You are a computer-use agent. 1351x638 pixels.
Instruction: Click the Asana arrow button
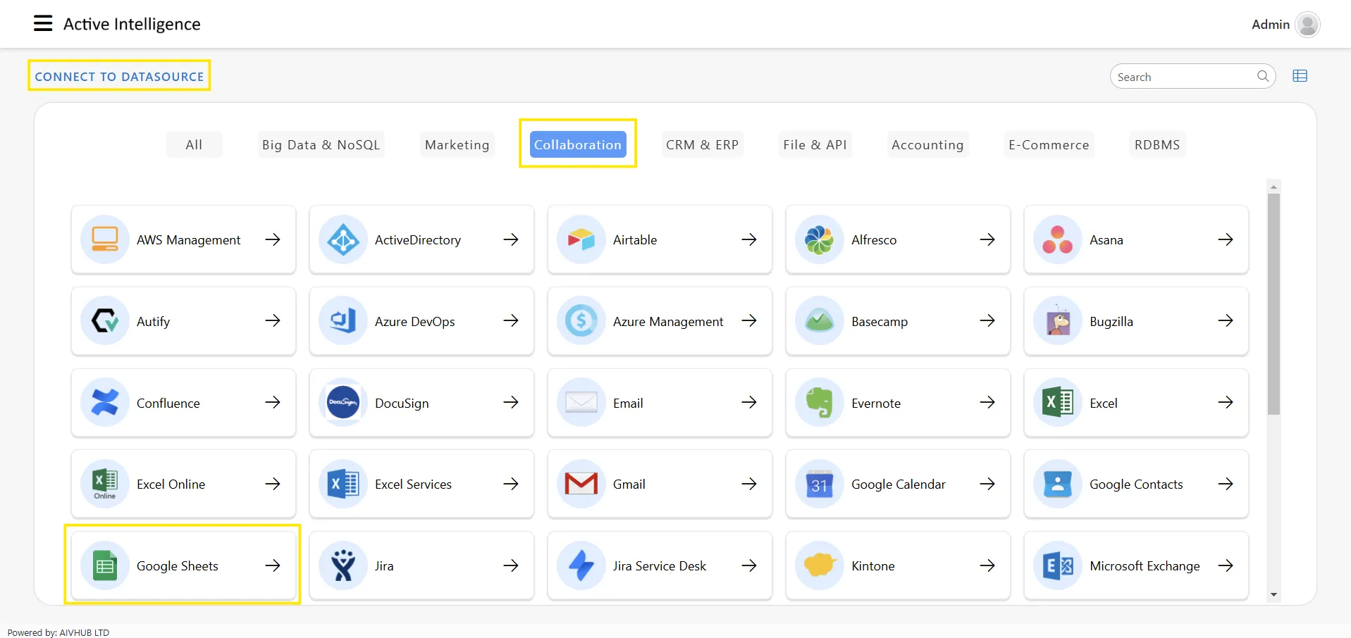pyautogui.click(x=1226, y=239)
